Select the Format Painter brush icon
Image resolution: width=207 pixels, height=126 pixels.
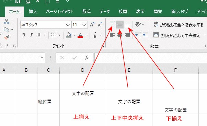pyautogui.click(x=7, y=37)
